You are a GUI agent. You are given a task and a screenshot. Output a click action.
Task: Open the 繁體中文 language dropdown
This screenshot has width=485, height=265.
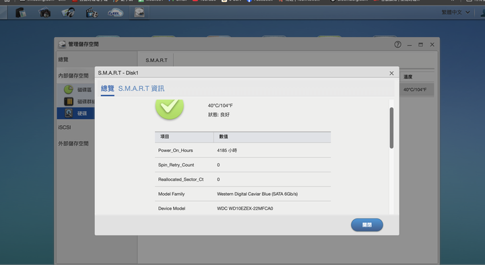tap(455, 12)
